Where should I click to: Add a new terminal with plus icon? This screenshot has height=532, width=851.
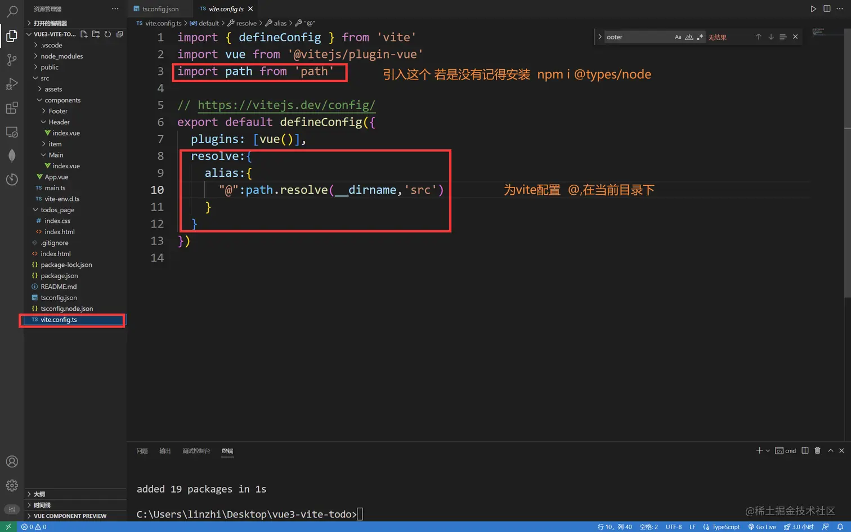[x=759, y=450]
